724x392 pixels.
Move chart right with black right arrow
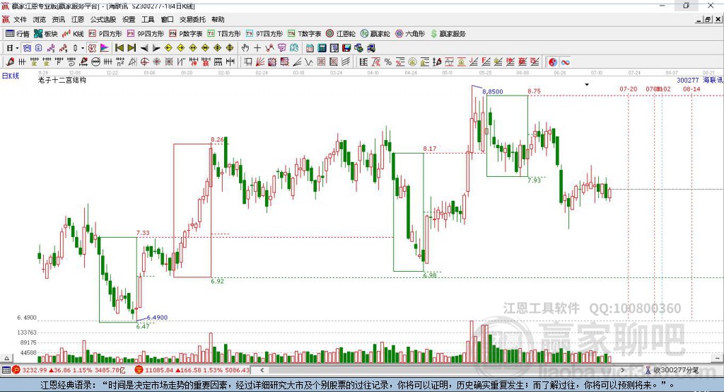[156, 48]
